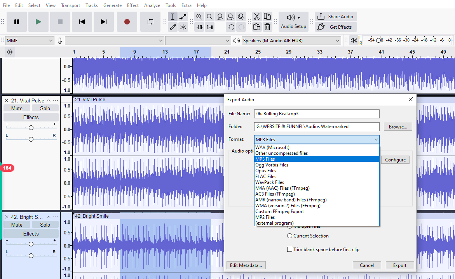Solo the 21. Vital Pulse track
The image size is (455, 279).
pyautogui.click(x=45, y=108)
